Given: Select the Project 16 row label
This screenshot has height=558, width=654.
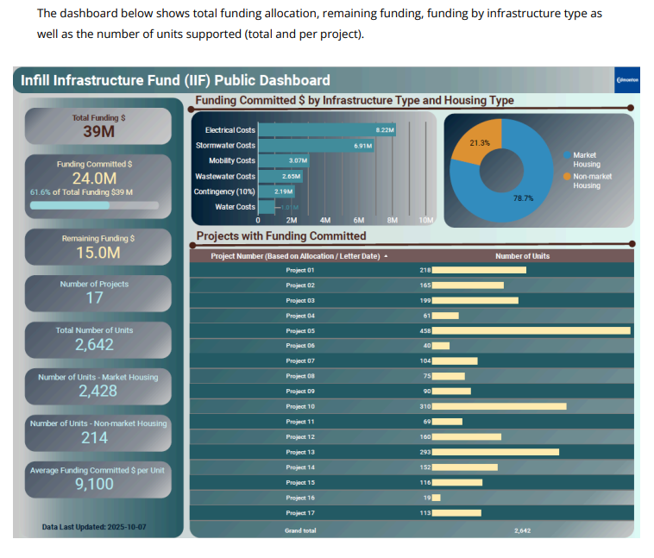Looking at the screenshot, I should tap(300, 498).
